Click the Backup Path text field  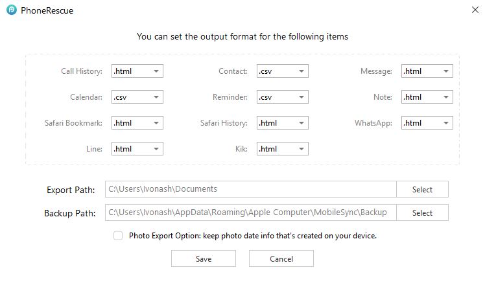[x=250, y=212]
